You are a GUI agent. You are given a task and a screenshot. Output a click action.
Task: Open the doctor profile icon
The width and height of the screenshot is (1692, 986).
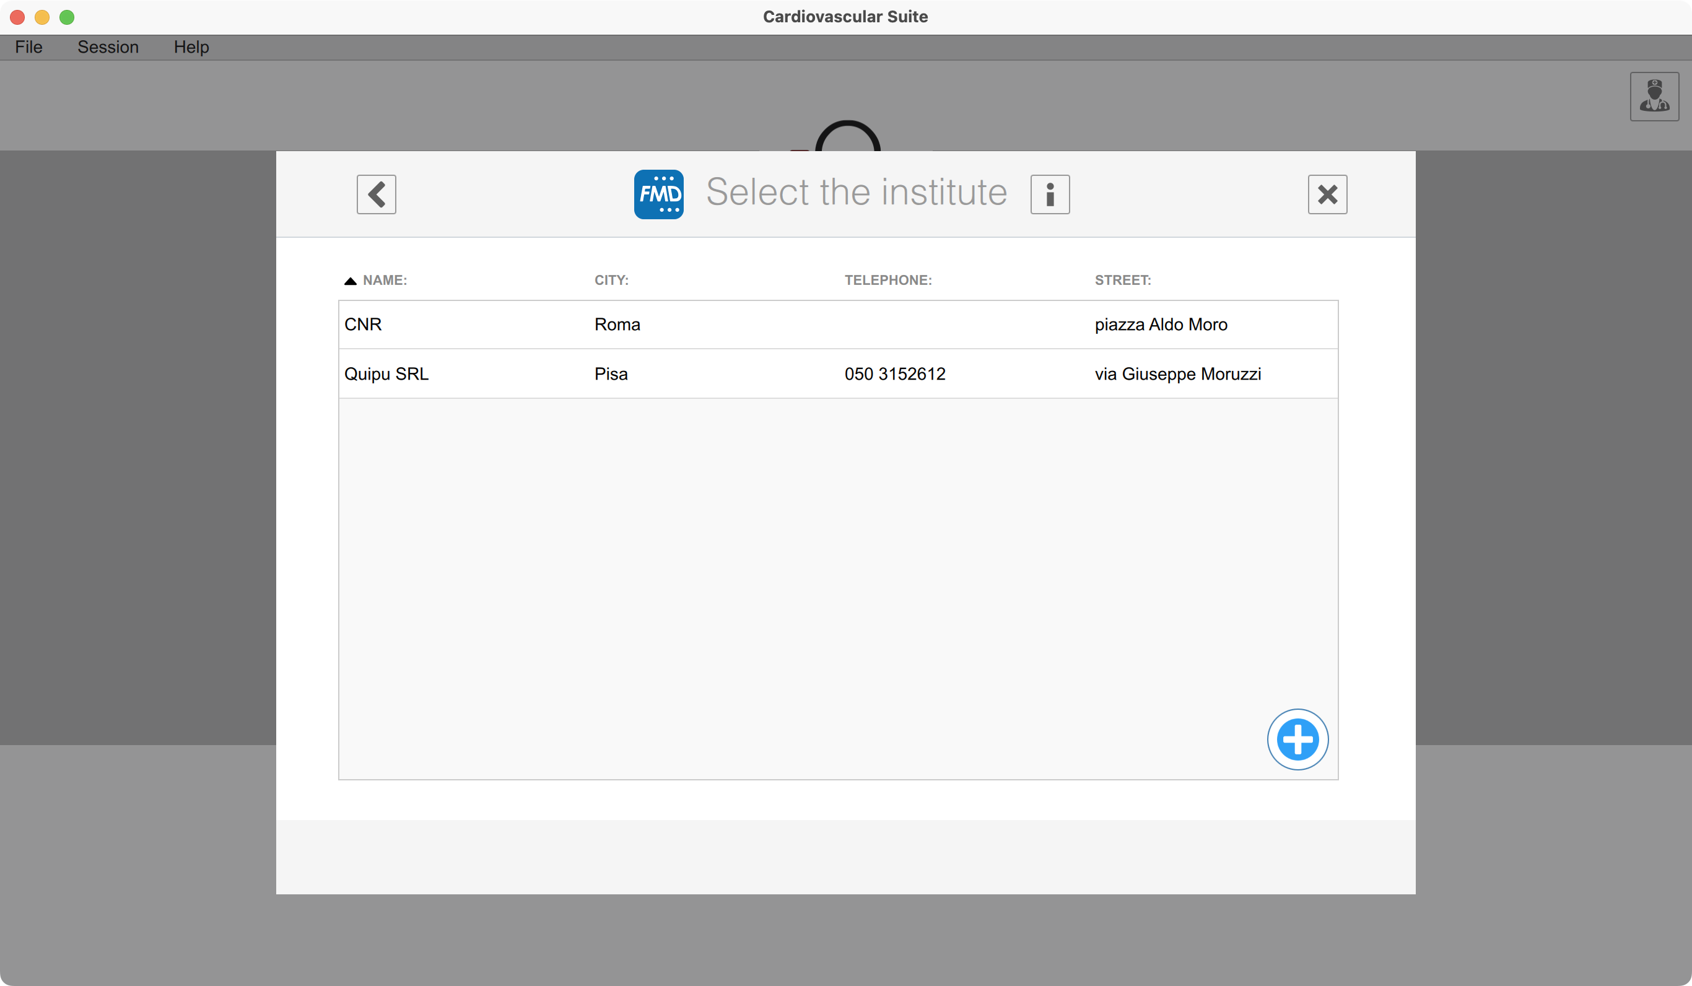tap(1654, 97)
